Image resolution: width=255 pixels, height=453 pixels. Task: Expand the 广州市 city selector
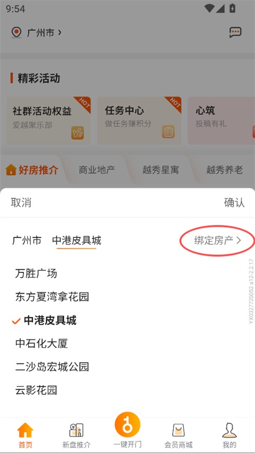pyautogui.click(x=44, y=32)
